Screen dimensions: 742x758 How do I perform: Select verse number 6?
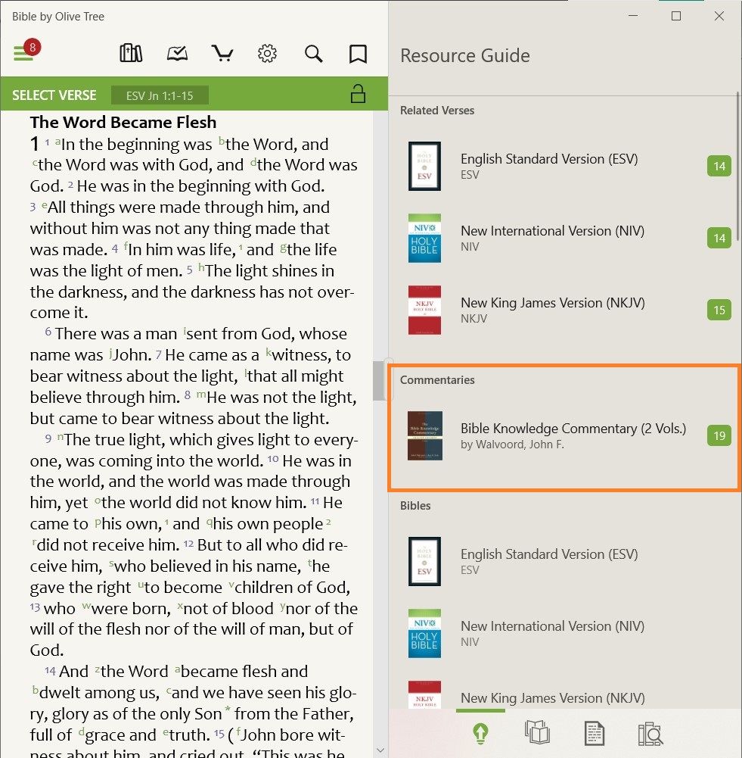pyautogui.click(x=48, y=332)
